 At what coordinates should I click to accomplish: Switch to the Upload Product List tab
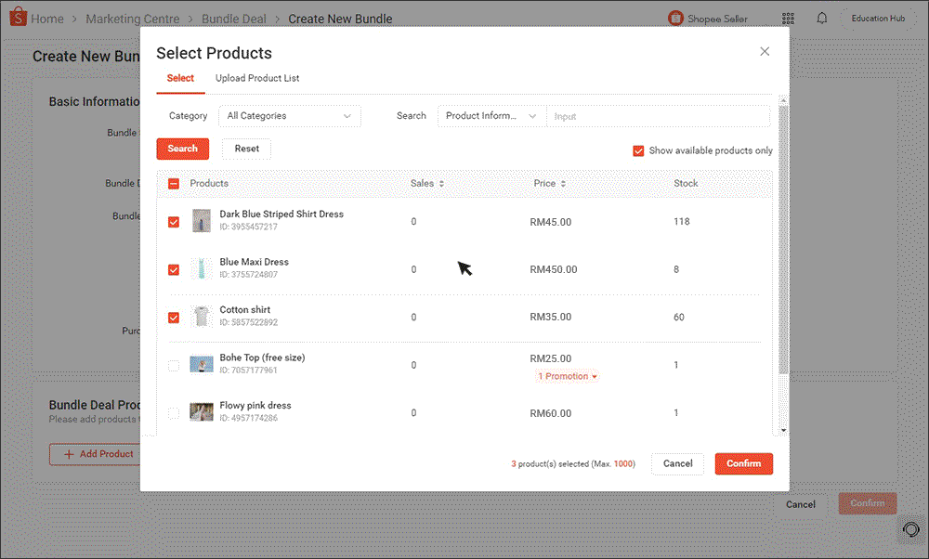256,79
